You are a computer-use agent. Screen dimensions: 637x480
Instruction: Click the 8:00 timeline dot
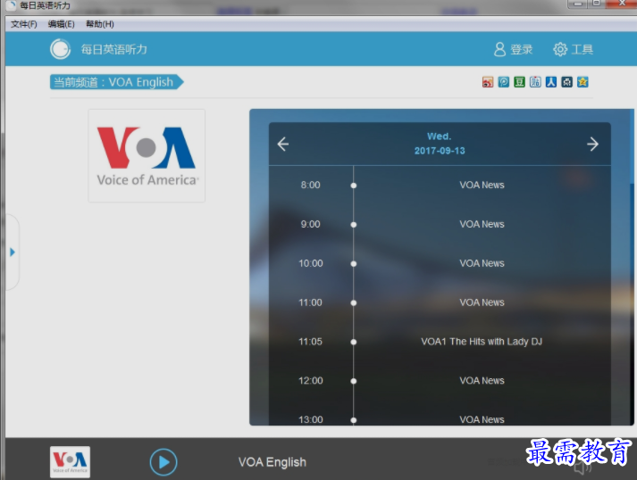click(x=354, y=186)
